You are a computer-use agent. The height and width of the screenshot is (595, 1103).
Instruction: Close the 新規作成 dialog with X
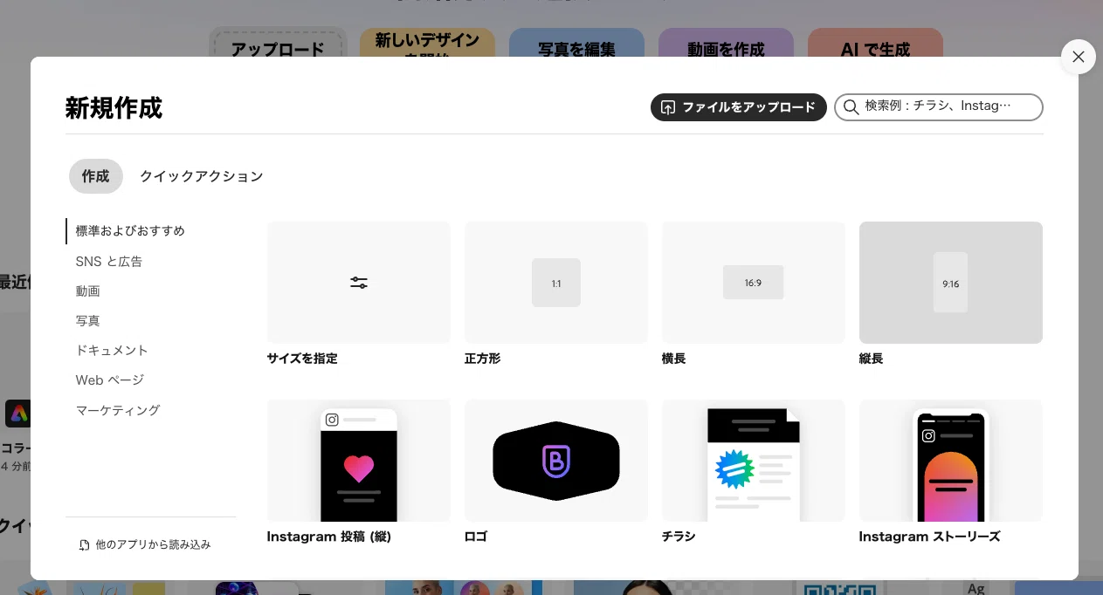click(x=1079, y=57)
